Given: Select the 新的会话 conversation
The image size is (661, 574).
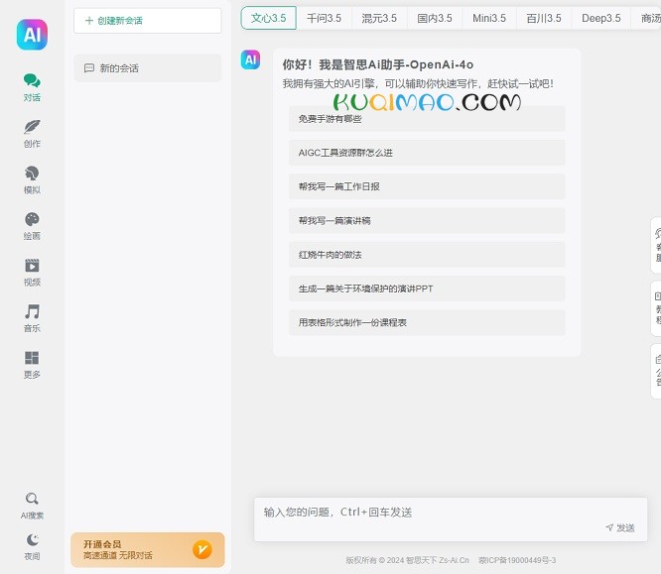Looking at the screenshot, I should [x=148, y=68].
